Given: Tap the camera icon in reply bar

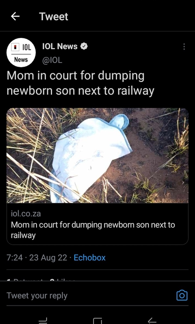Looking at the screenshot, I should (x=182, y=295).
